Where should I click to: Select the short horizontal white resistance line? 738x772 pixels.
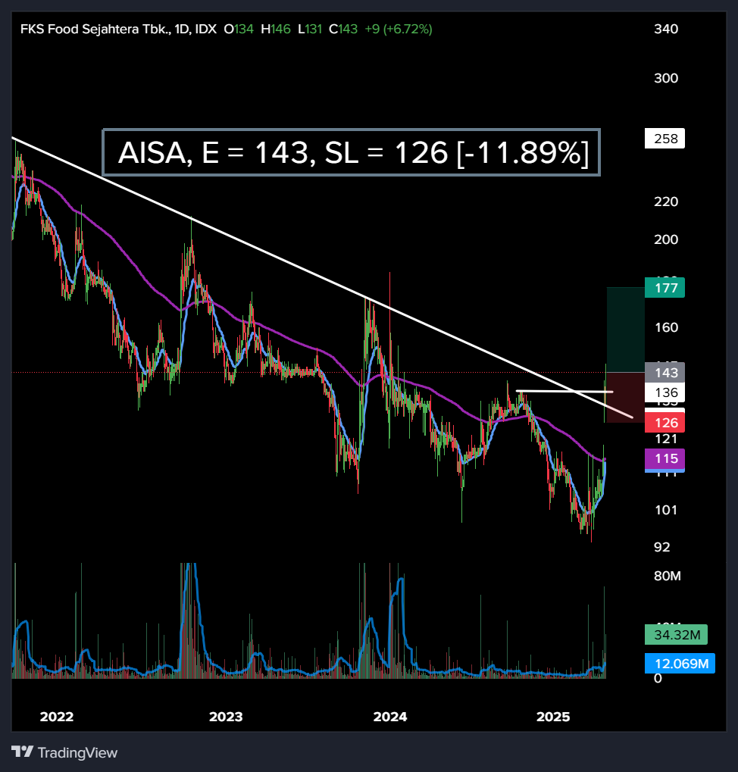[x=564, y=392]
